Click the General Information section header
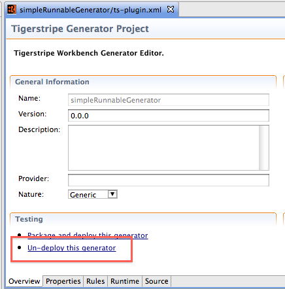 point(52,82)
